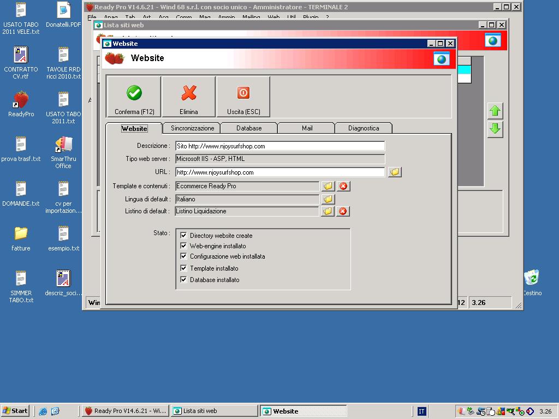Select Donatelli.PDF desktop icon
The width and height of the screenshot is (559, 419).
[63, 15]
